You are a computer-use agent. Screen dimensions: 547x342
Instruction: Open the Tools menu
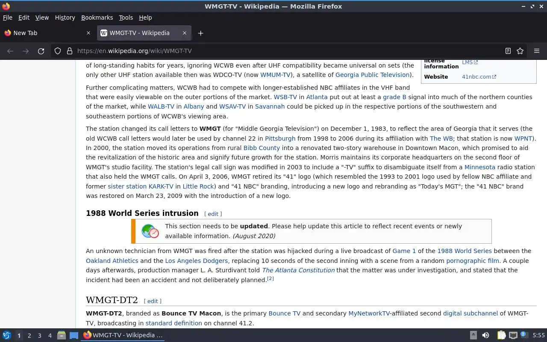(126, 18)
